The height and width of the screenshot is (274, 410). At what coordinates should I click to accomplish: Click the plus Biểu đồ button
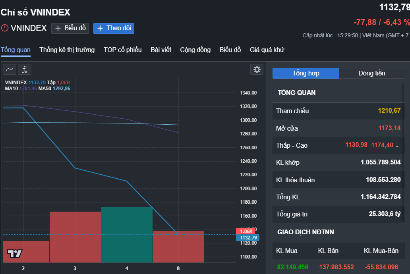pos(70,28)
